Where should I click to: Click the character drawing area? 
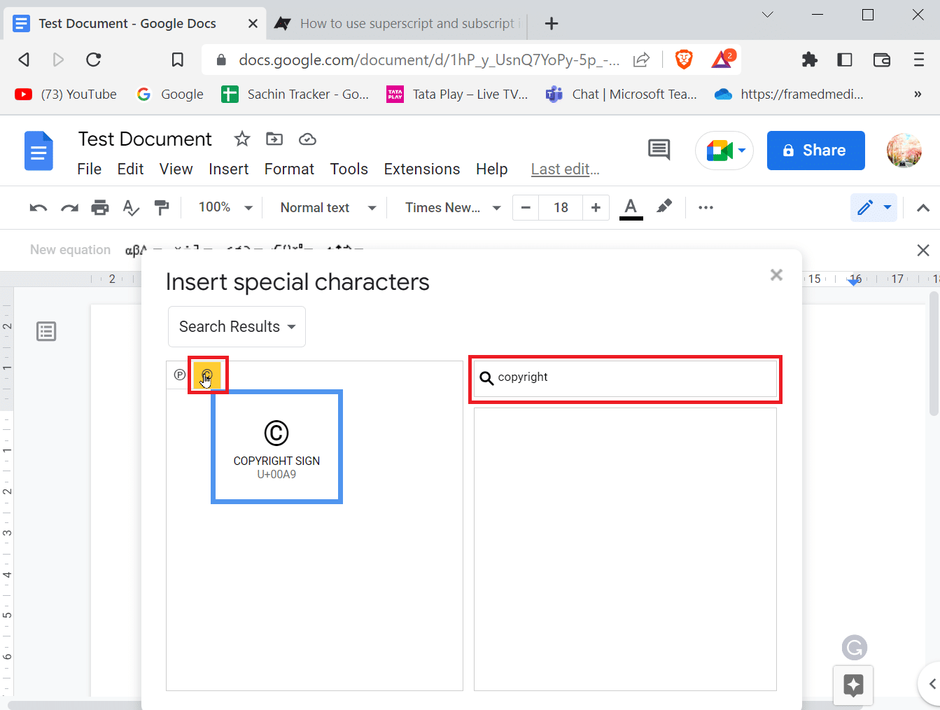(x=625, y=549)
